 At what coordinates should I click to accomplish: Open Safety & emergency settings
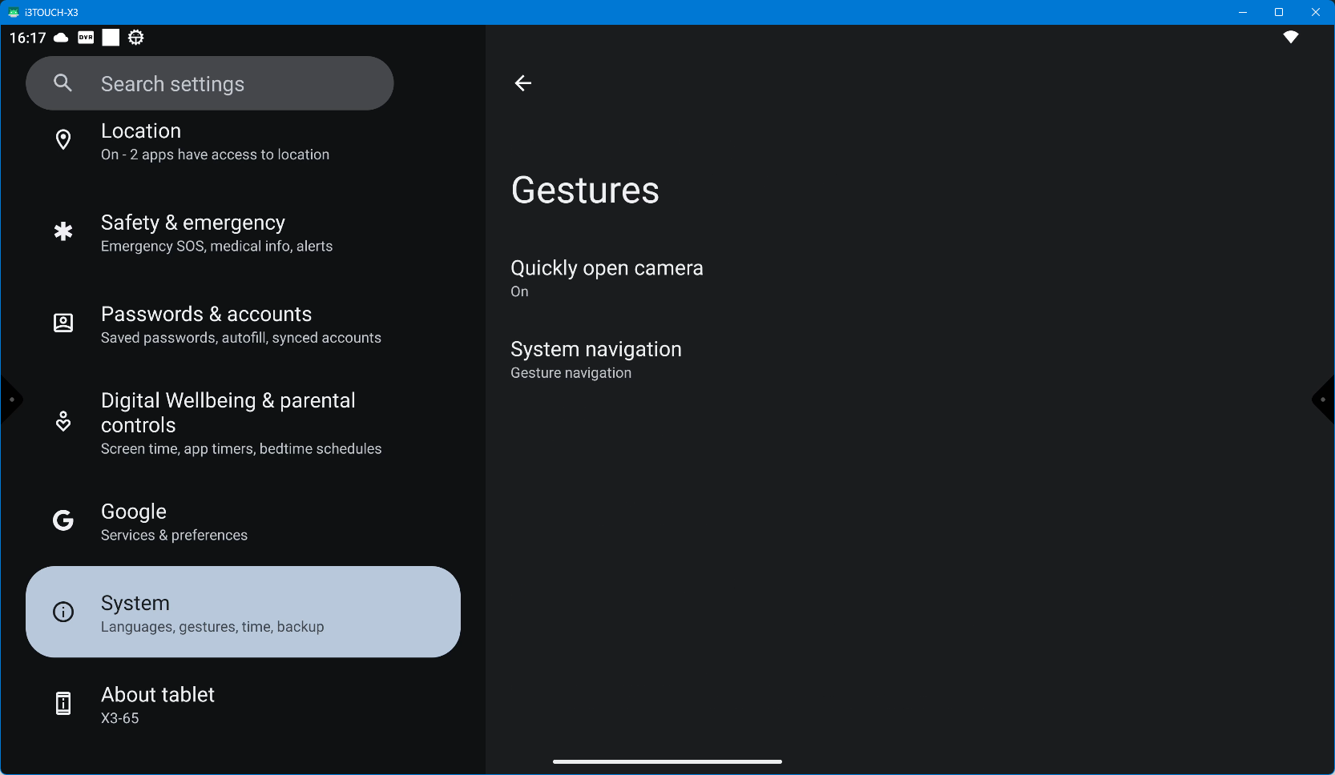point(216,233)
